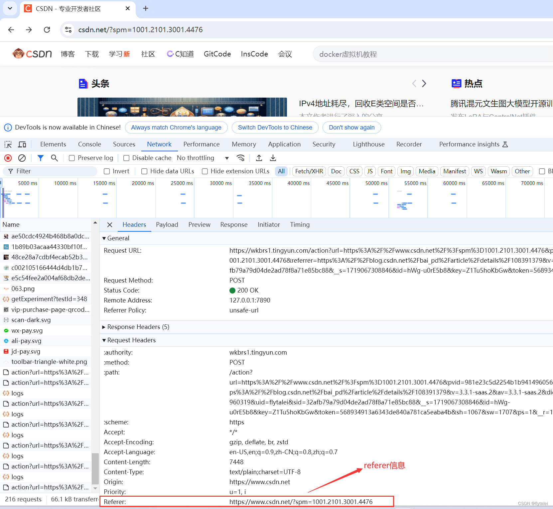Click the C知道 logo icon
The width and height of the screenshot is (553, 509).
point(170,54)
